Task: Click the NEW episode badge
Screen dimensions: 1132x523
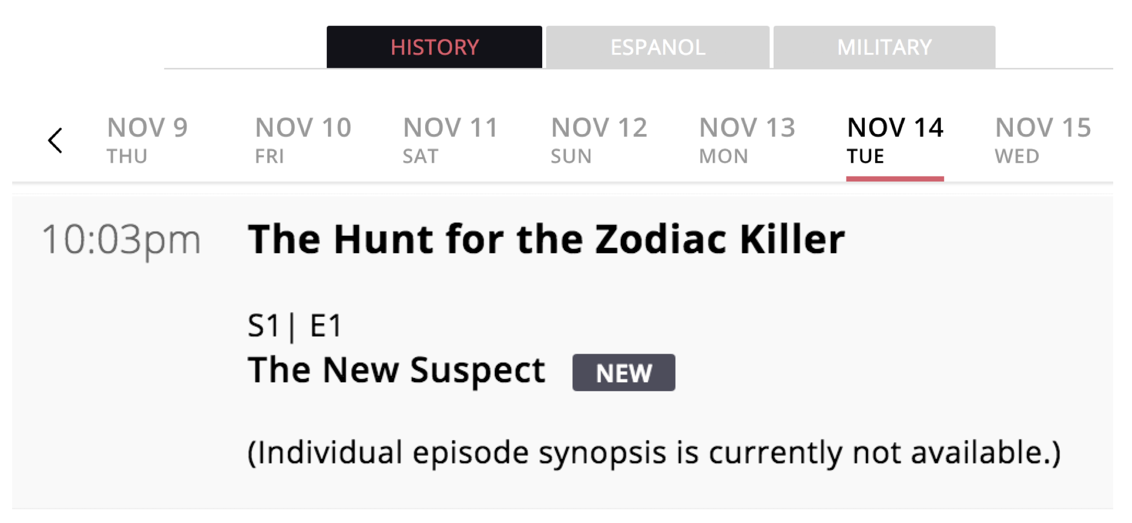Action: (x=623, y=373)
